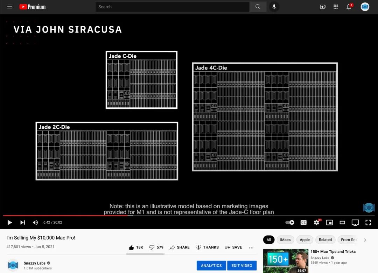Open the notifications bell
378x273 pixels.
(x=349, y=7)
